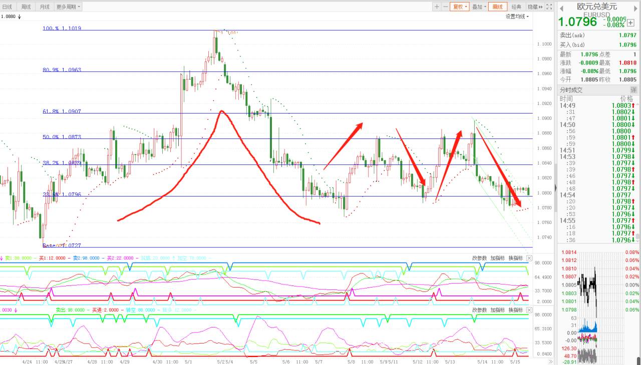This screenshot has width=641, height=365.
Task: Click 改参数 in the lower indicator panel
Action: coord(479,310)
